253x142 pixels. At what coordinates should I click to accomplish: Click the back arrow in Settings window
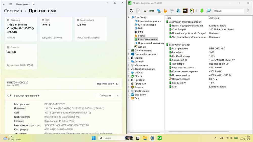[x=4, y=4]
